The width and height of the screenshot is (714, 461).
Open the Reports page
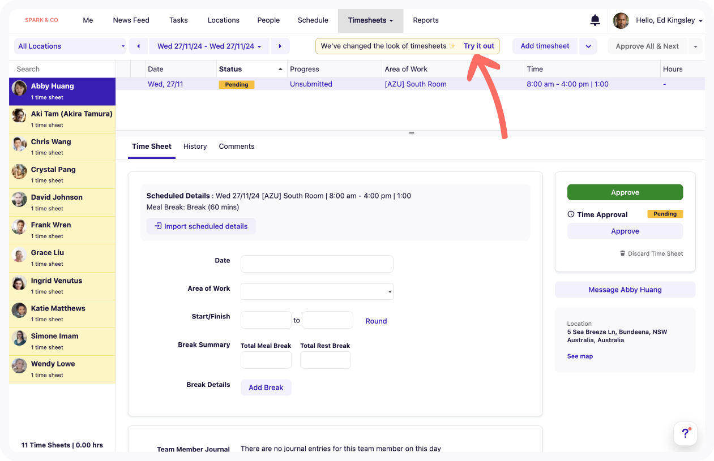(426, 20)
